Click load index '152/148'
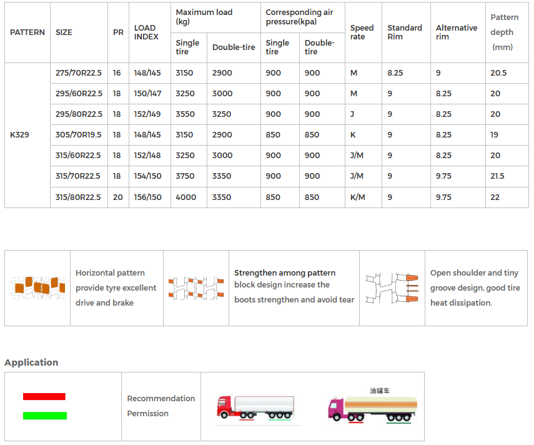 pyautogui.click(x=147, y=156)
